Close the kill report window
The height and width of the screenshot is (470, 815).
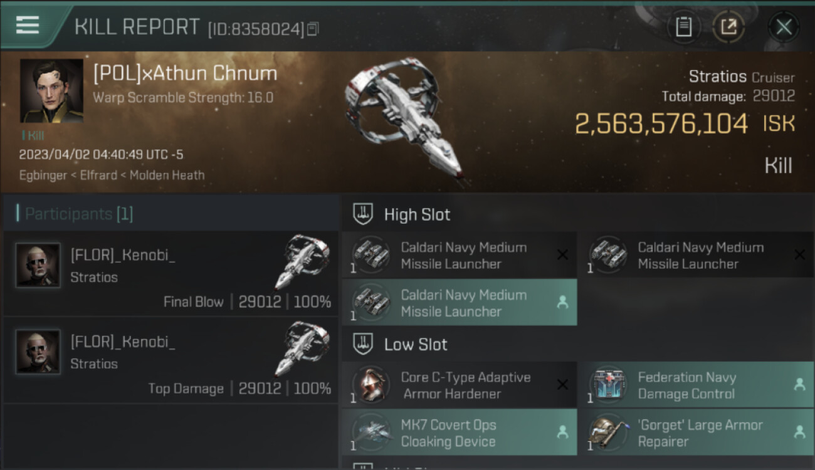click(x=784, y=27)
